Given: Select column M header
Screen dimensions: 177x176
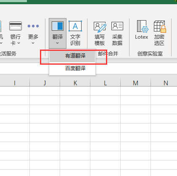Looking at the screenshot, I should coord(135,83).
